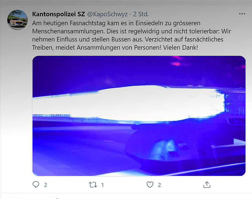This screenshot has height=199, width=252.
Task: Enlarge the blue police light image
Action: point(139,116)
